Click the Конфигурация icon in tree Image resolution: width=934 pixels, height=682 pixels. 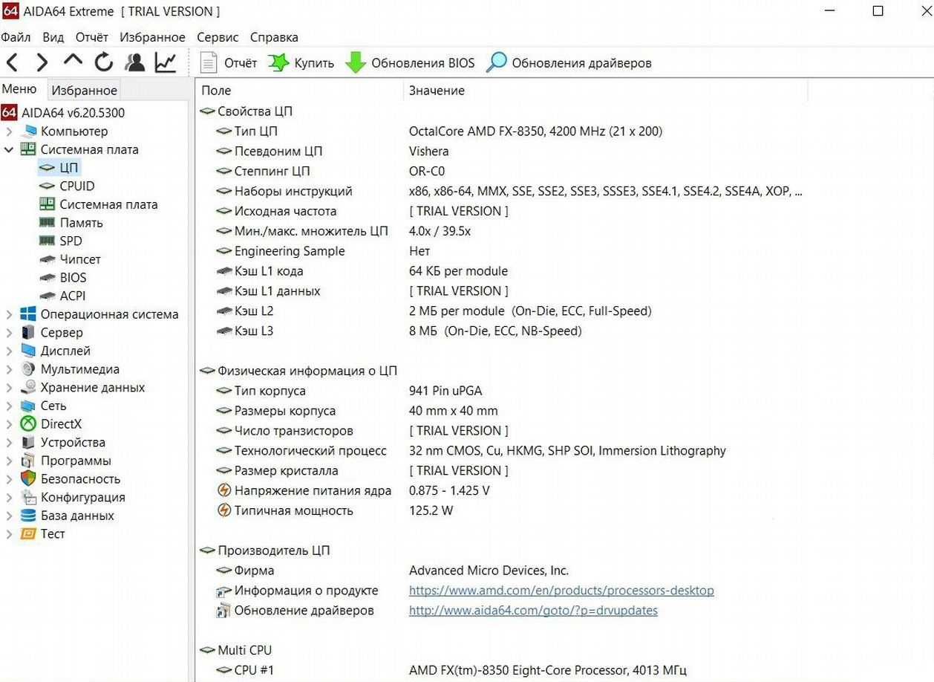pos(28,498)
